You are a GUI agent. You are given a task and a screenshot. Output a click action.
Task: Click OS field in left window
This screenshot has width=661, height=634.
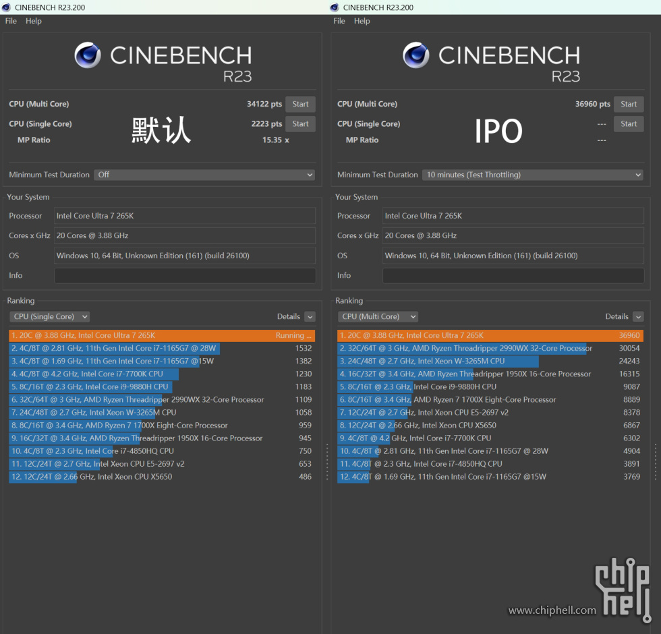tap(185, 256)
